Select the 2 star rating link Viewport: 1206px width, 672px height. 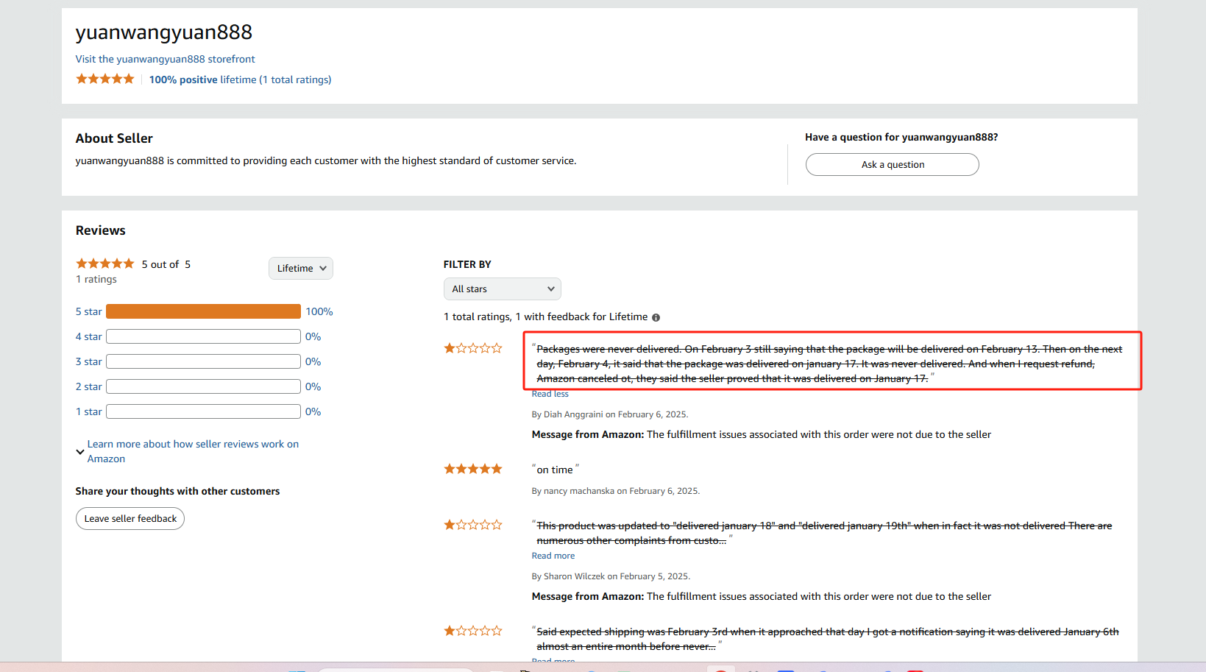[88, 386]
